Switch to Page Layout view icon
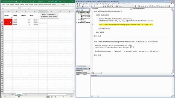Viewport: 175px width, 98px height. click(52, 97)
